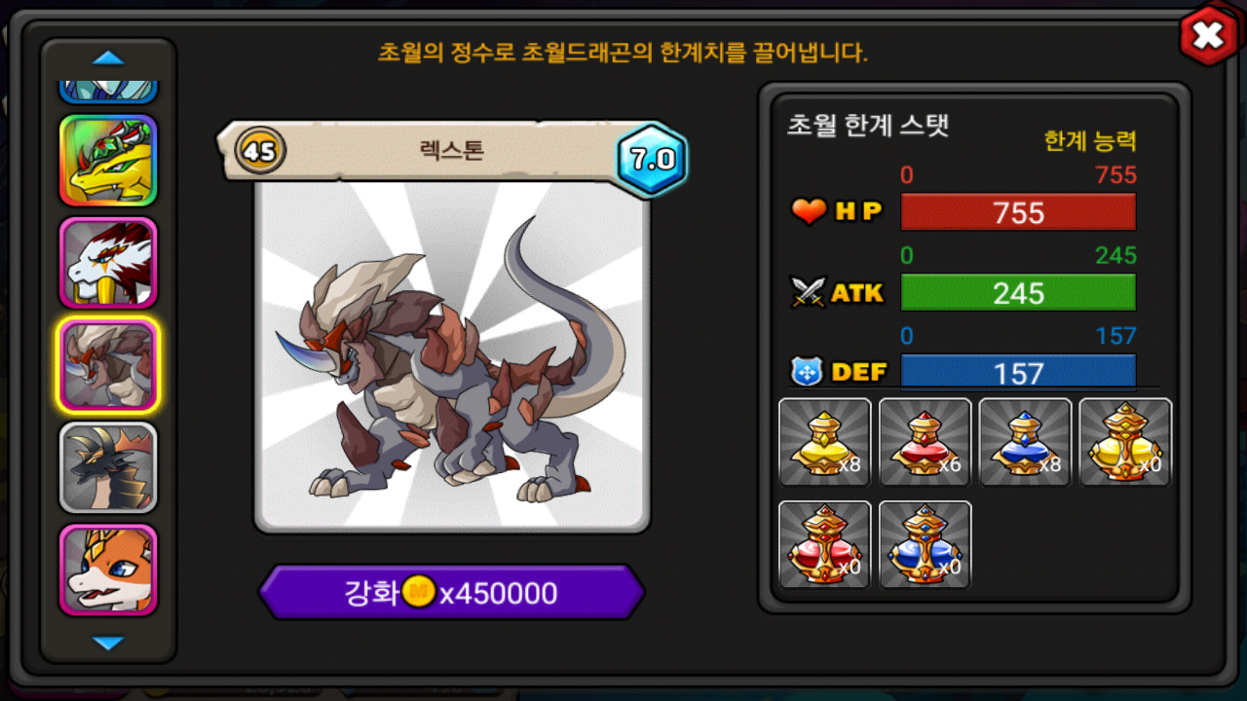Viewport: 1247px width, 701px height.
Task: Click the level 45 badge
Action: [x=260, y=152]
